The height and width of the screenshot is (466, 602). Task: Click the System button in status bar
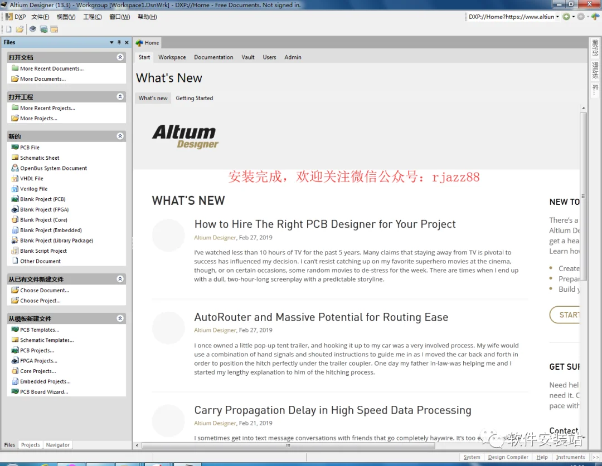click(x=472, y=457)
